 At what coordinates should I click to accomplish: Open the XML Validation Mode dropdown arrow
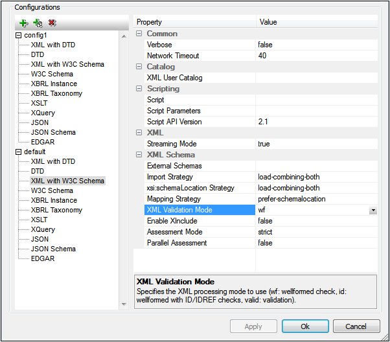(x=373, y=211)
